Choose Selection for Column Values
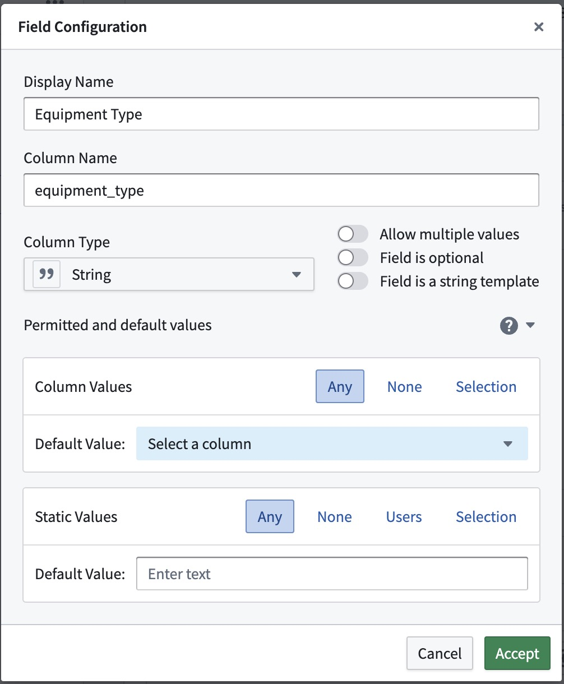Screen dimensions: 564x684 pyautogui.click(x=486, y=386)
